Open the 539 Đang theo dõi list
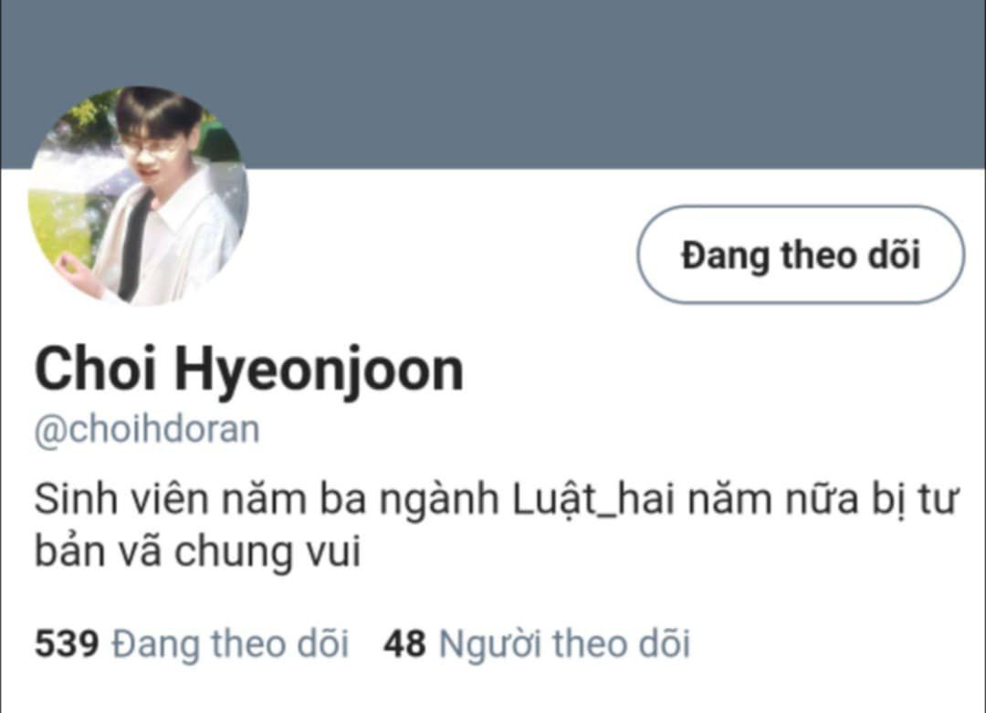 tap(191, 644)
